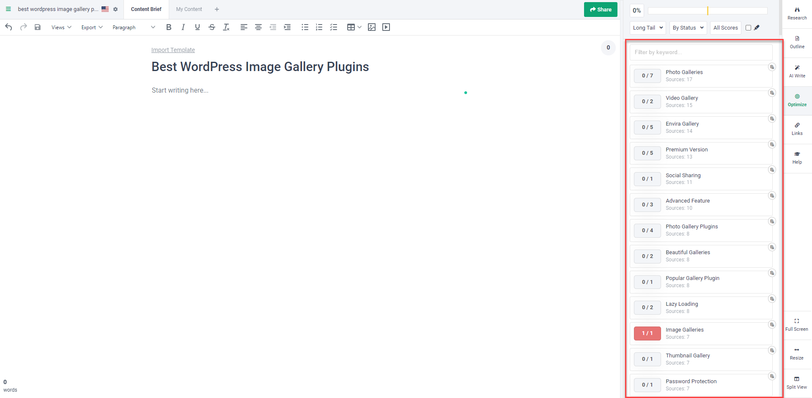Open document settings gear icon
This screenshot has height=398, width=812.
coord(115,9)
